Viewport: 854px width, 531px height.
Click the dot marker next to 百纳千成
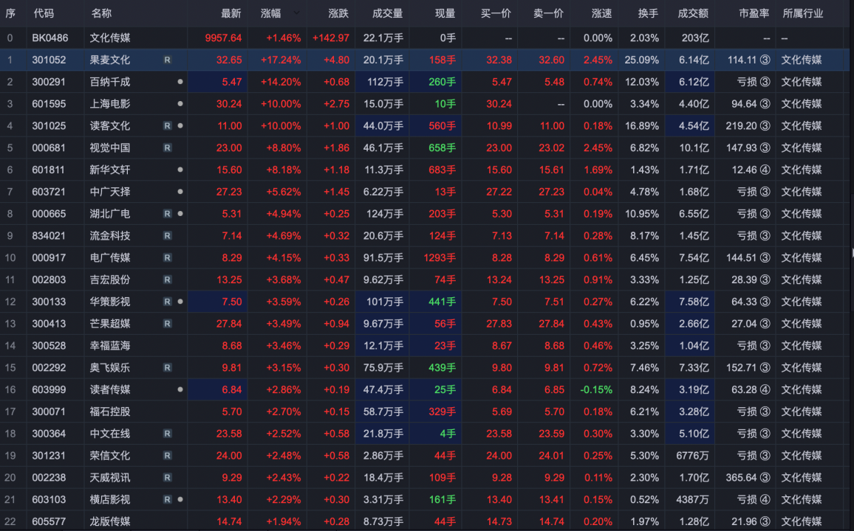[180, 82]
